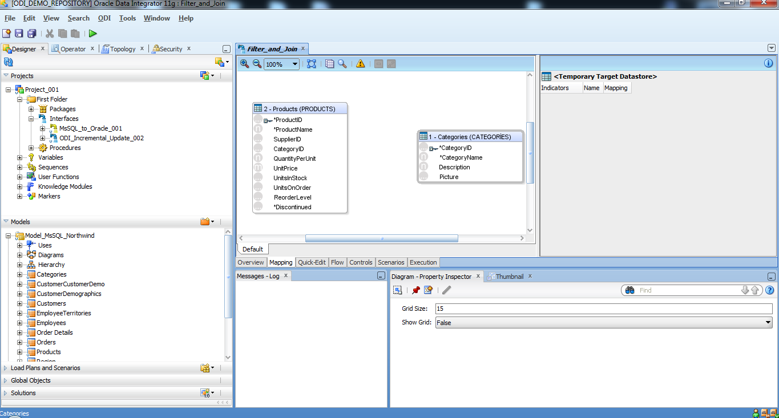The height and width of the screenshot is (418, 779).
Task: Open the errors warning icon on the mapping toolbar
Action: [x=360, y=63]
